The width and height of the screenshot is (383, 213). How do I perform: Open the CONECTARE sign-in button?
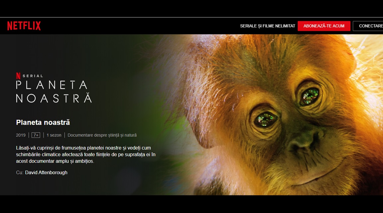coord(368,26)
